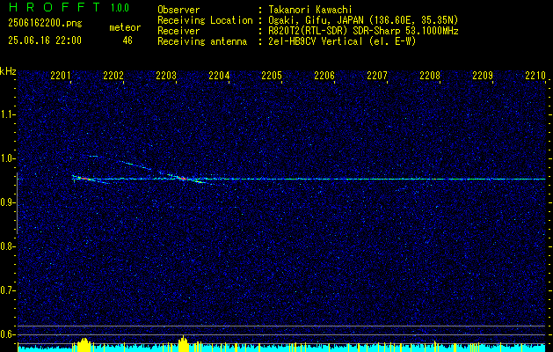This screenshot has height=352, width=553.
Task: Click frequency axis label 0.9
Action: pos(8,202)
